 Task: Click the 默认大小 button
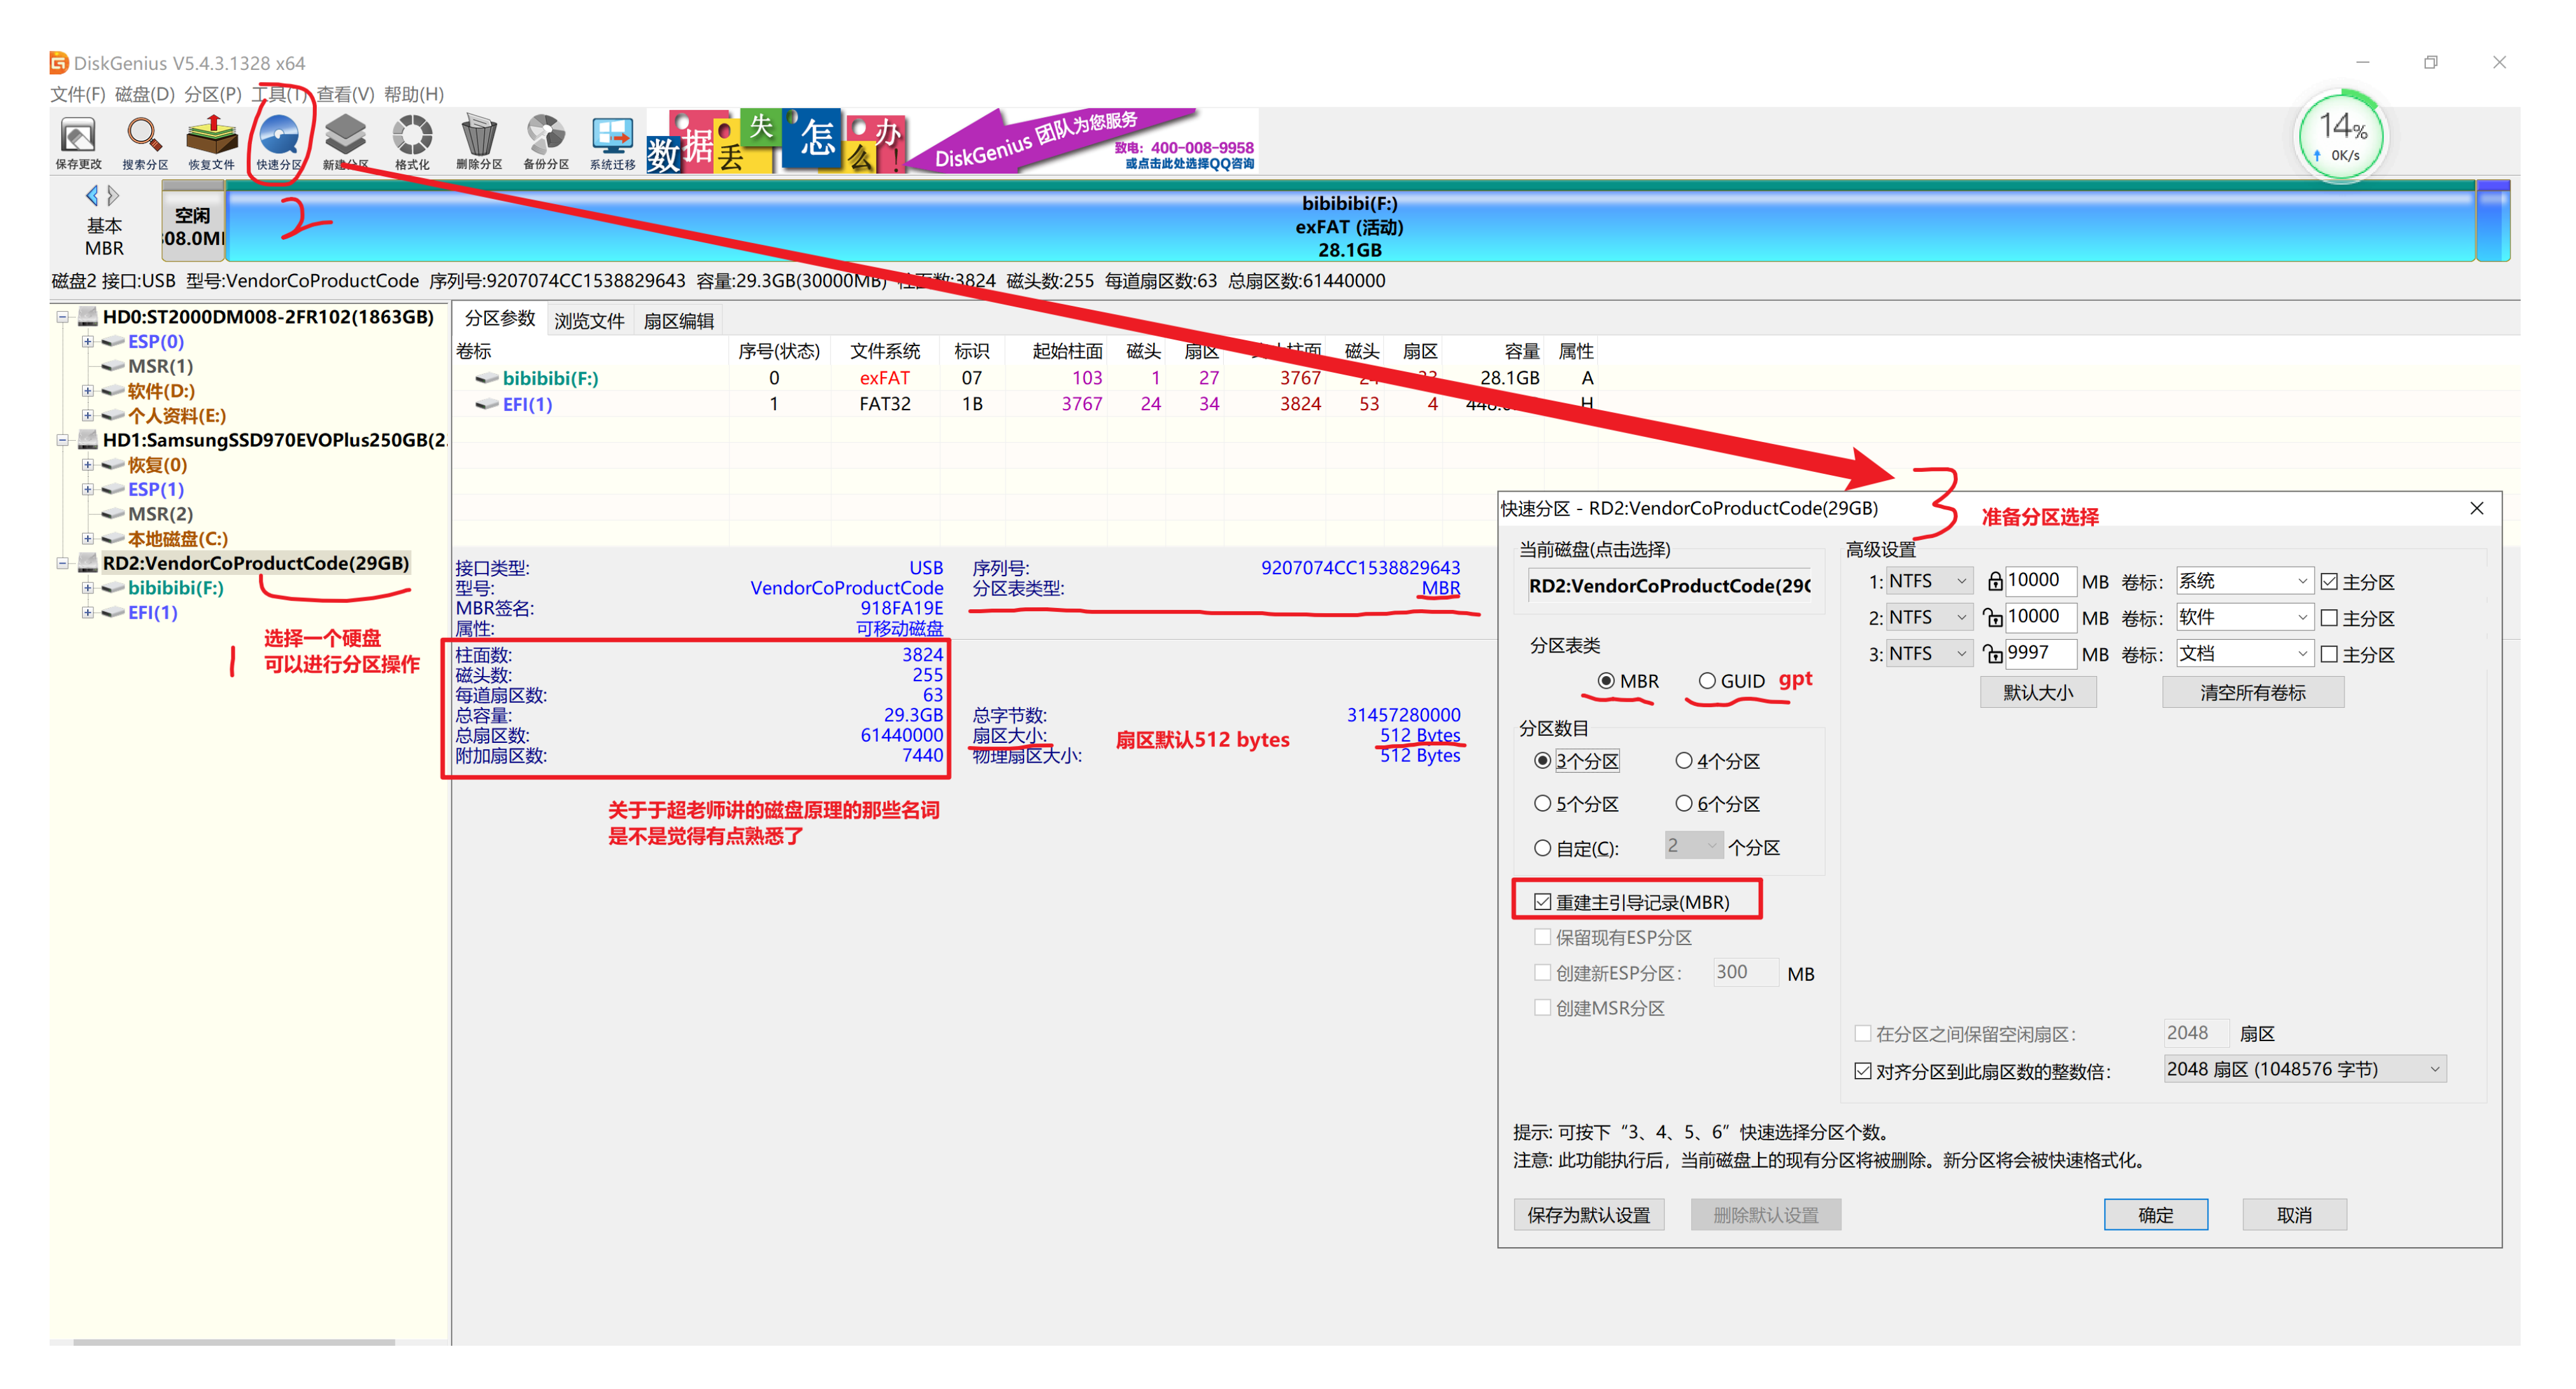pyautogui.click(x=2037, y=692)
